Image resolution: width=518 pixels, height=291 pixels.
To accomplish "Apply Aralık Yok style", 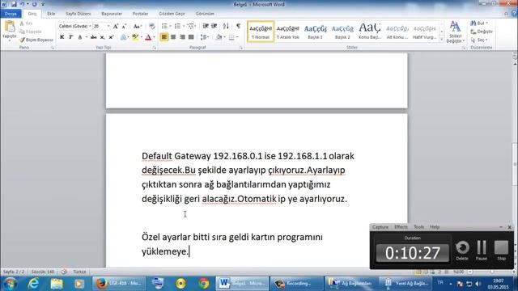I will coord(288,32).
